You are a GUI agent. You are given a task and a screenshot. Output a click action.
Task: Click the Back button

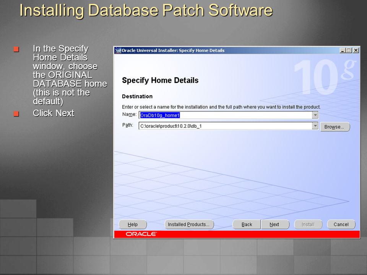[247, 225]
